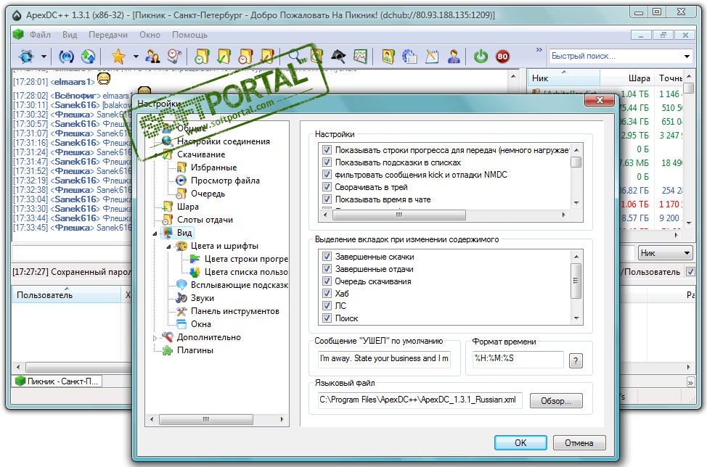Select Очередь in settings tree
Screen dimensions: 707x467
click(x=208, y=194)
